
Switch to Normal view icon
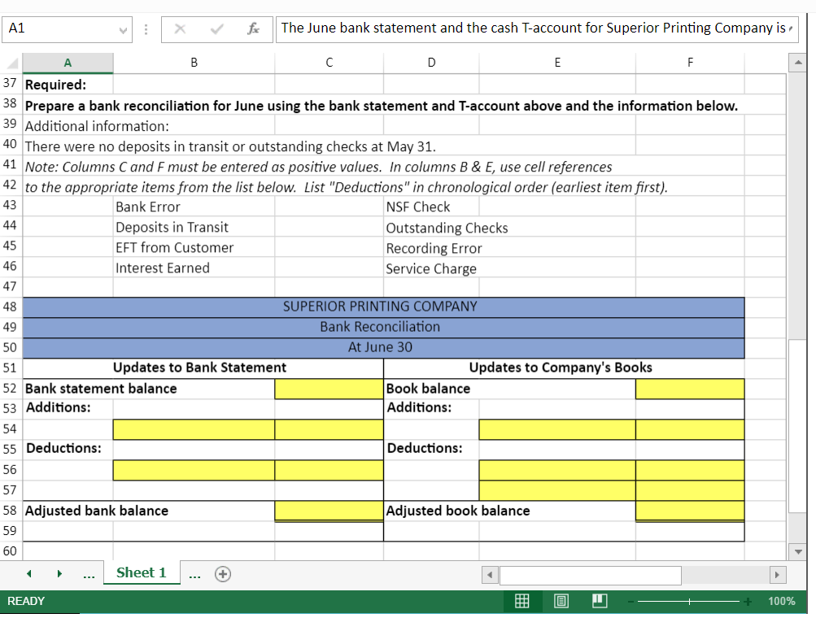[x=522, y=602]
